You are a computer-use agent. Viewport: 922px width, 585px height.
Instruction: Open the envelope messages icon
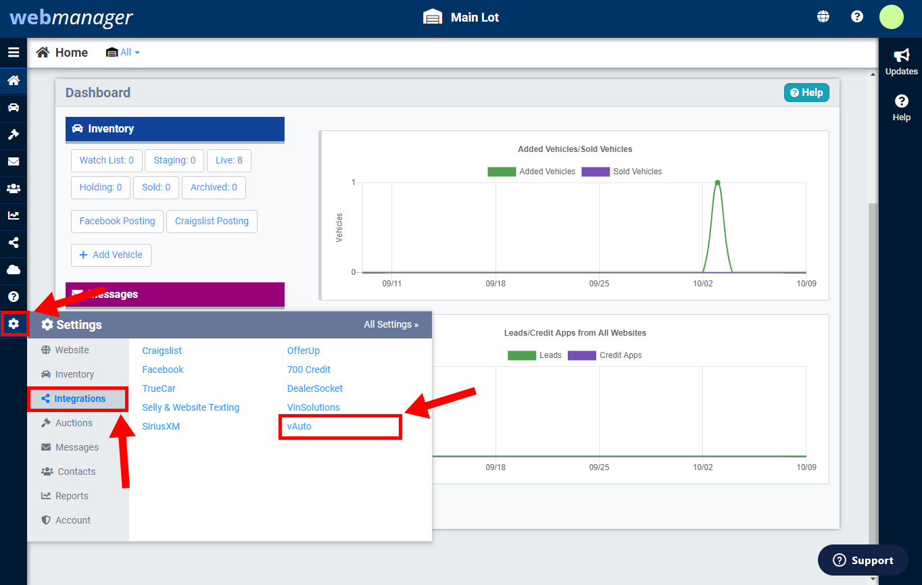click(14, 161)
